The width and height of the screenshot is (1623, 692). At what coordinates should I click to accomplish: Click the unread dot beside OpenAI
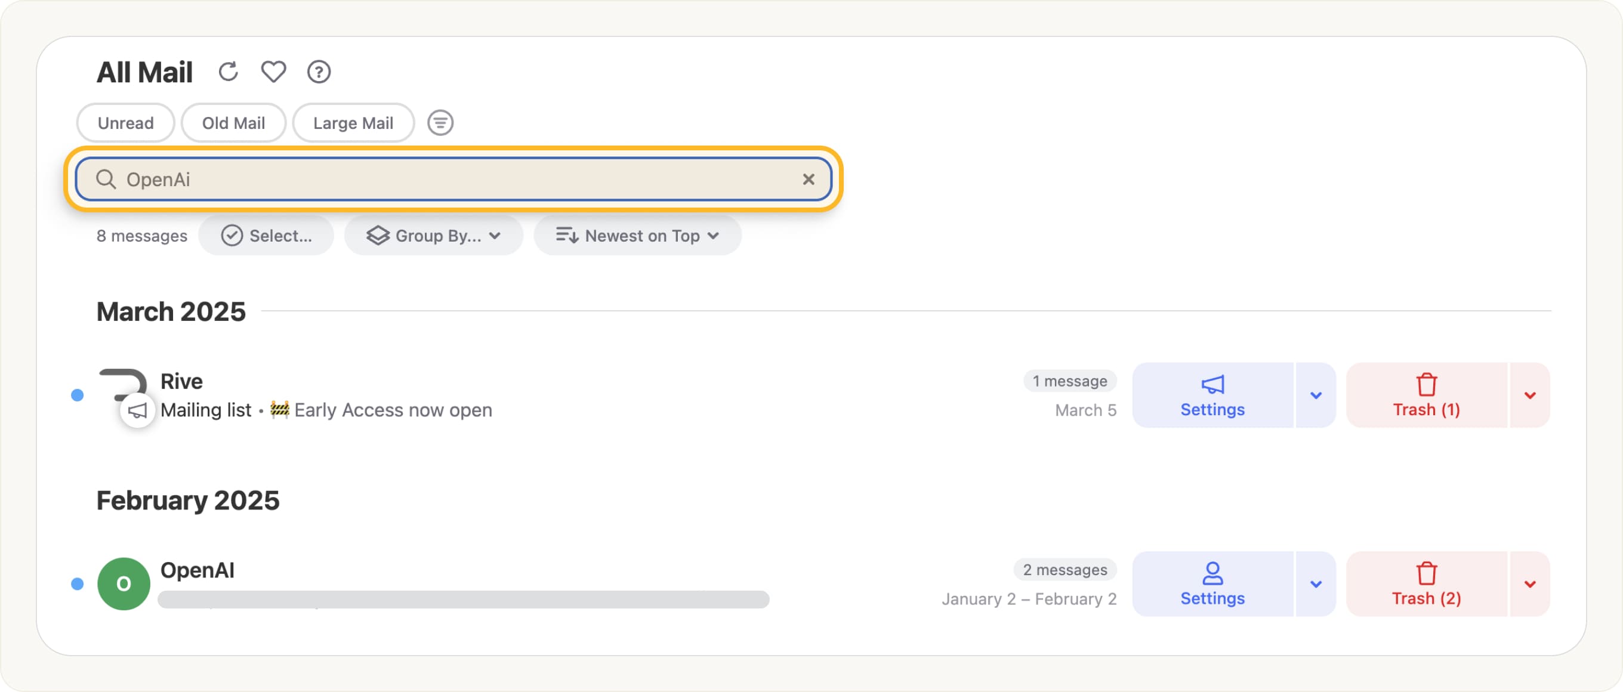(x=78, y=585)
